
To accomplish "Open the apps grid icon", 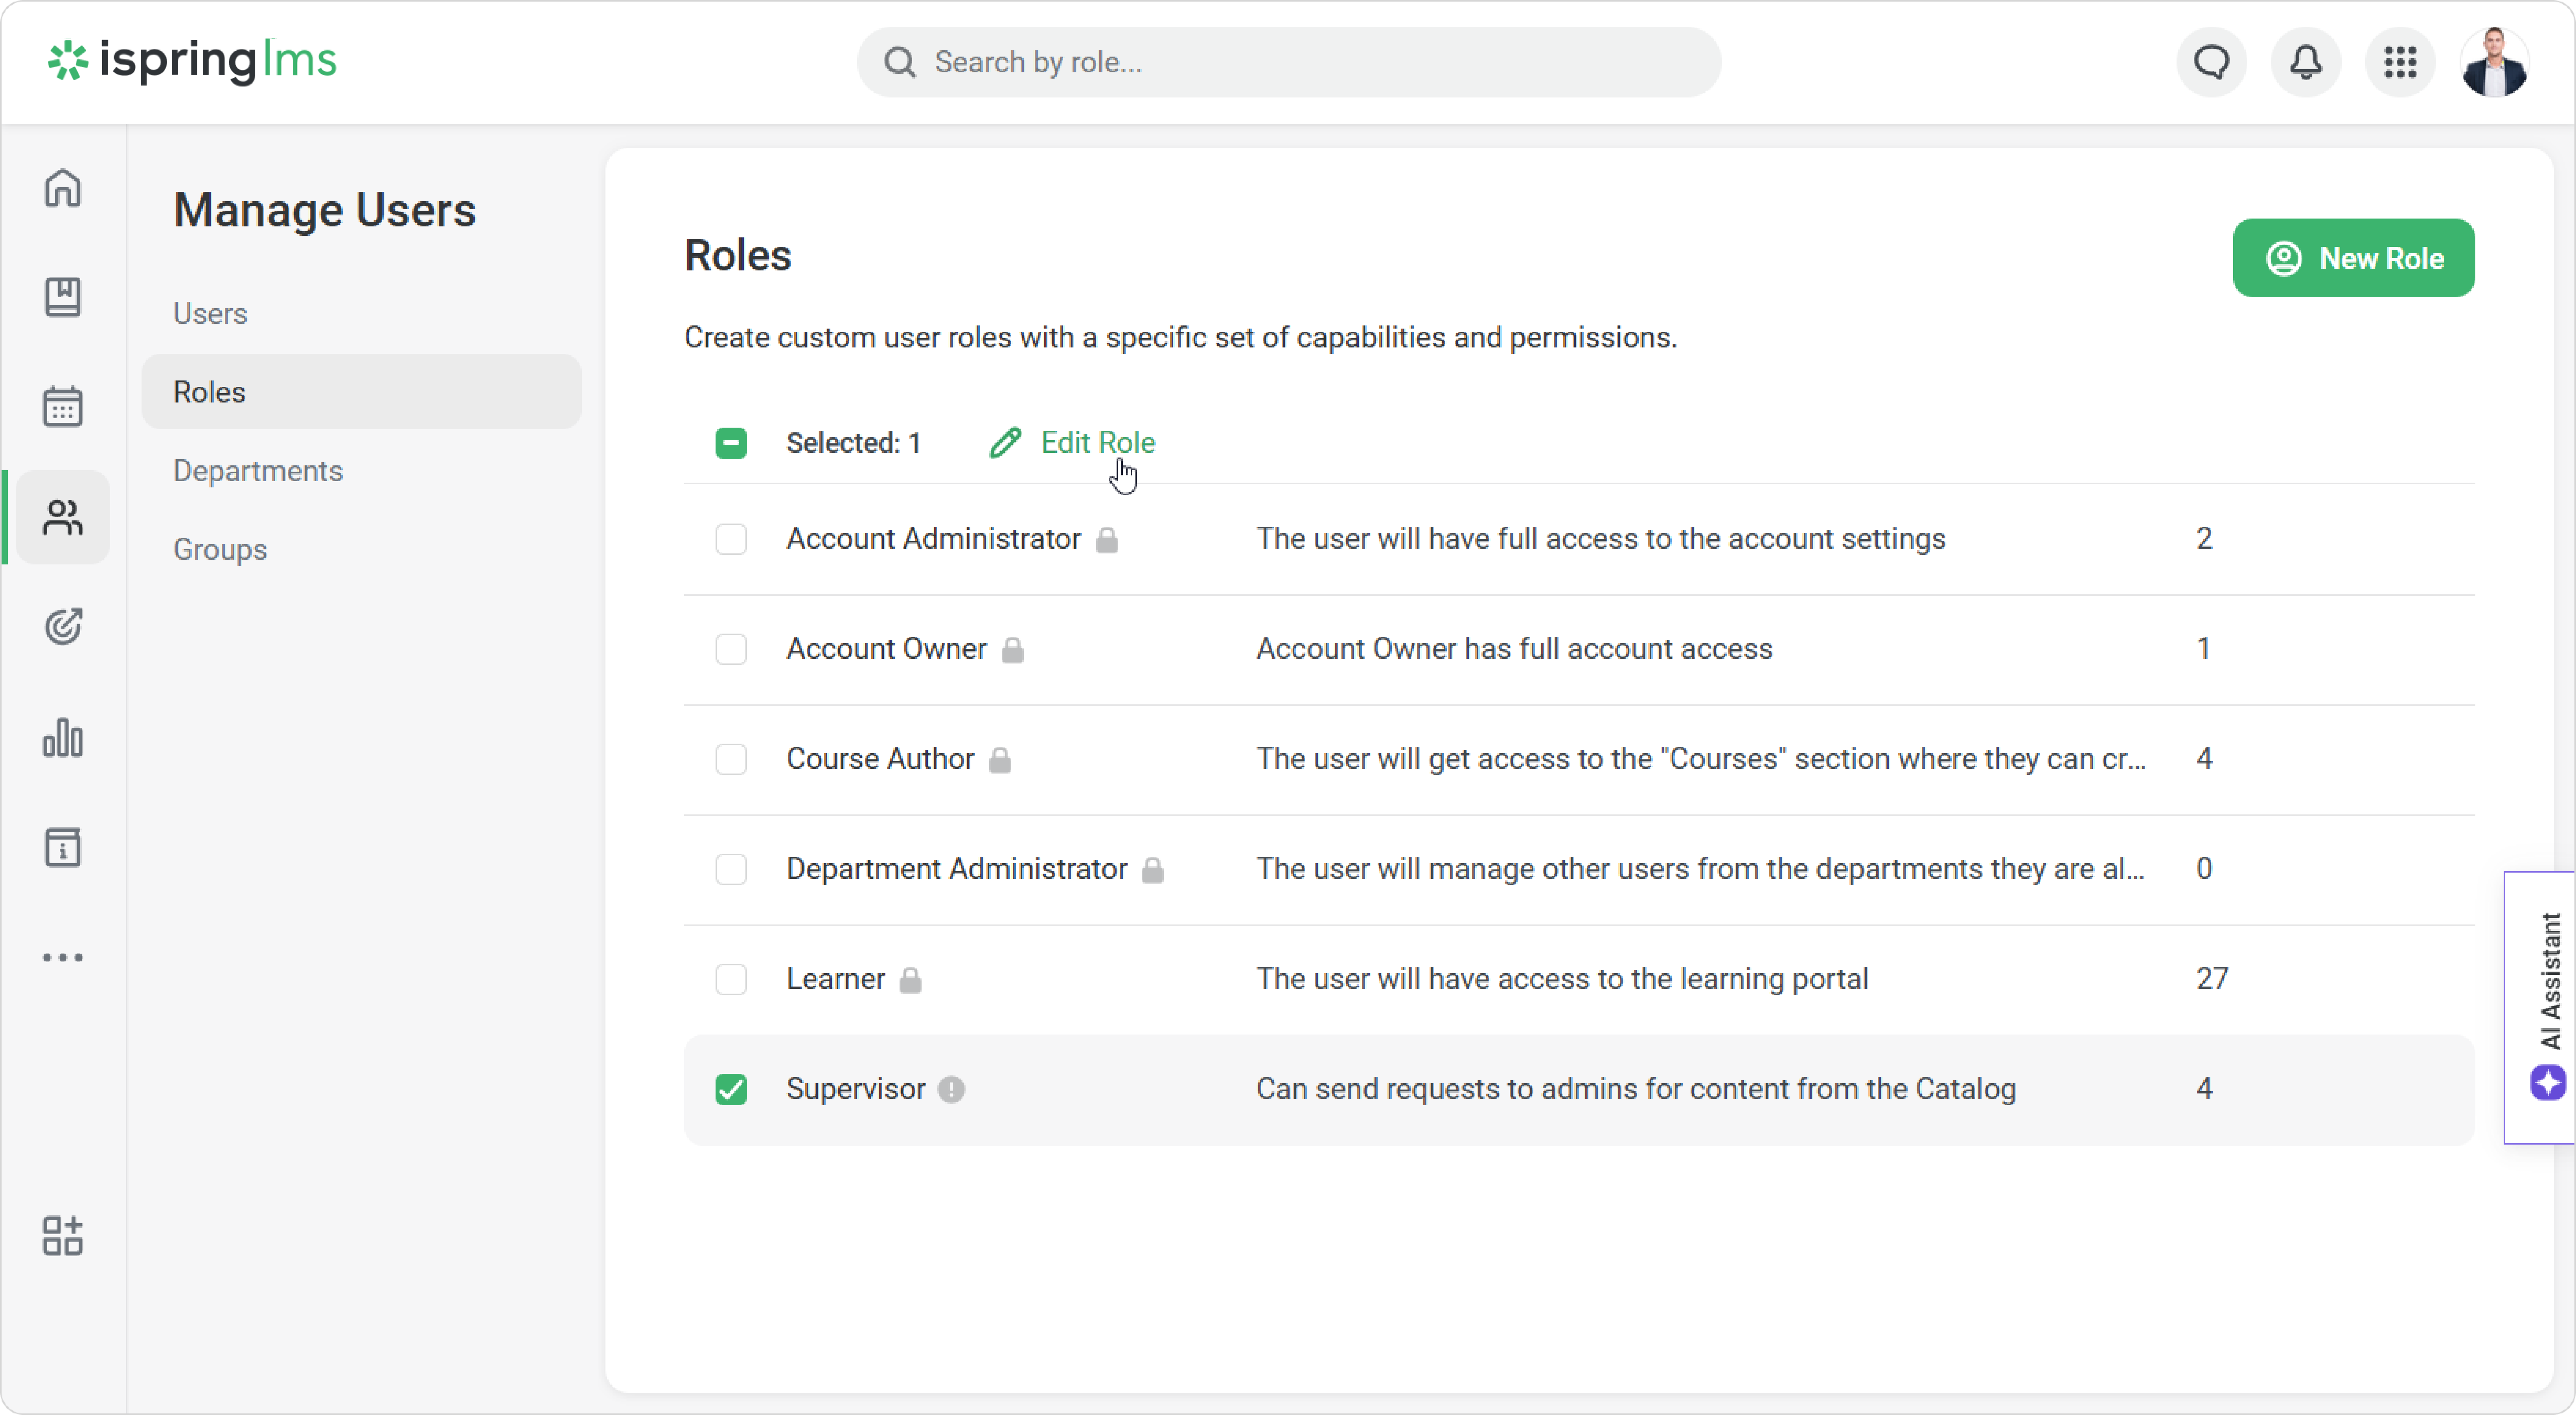I will tap(2400, 62).
